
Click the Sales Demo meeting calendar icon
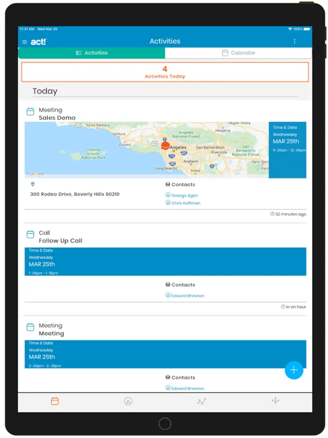click(30, 111)
